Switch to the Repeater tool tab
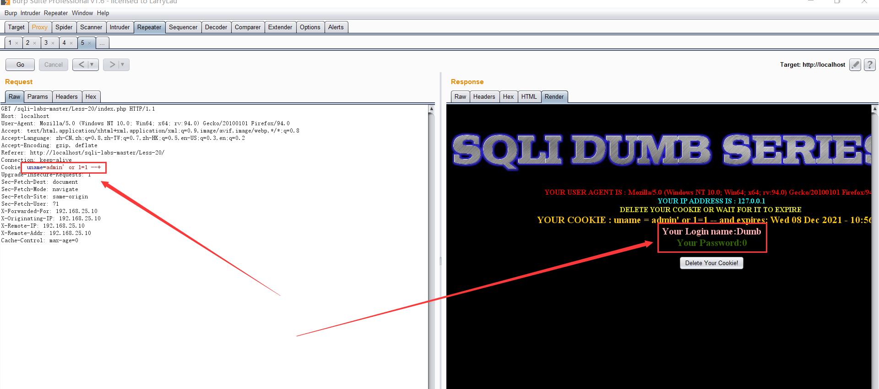 (x=149, y=27)
